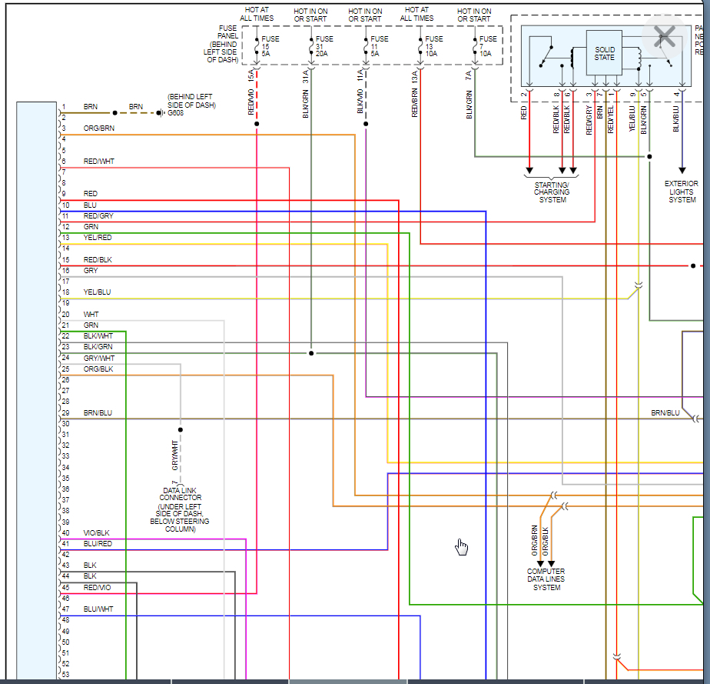Click the BLK/WHT label at pin 22

[x=98, y=336]
